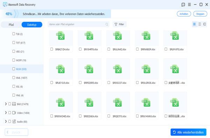Image resolution: width=210 pixels, height=138 pixels.
Task: Select the $R5ISCO7.xlsx file icon
Action: click(118, 69)
